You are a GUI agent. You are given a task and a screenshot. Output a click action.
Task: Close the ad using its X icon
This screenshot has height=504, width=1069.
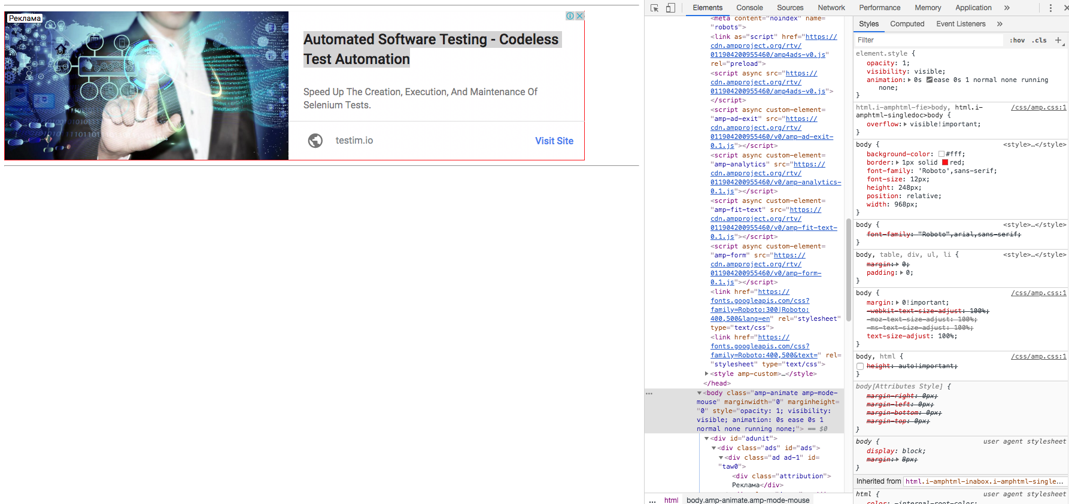pos(579,16)
